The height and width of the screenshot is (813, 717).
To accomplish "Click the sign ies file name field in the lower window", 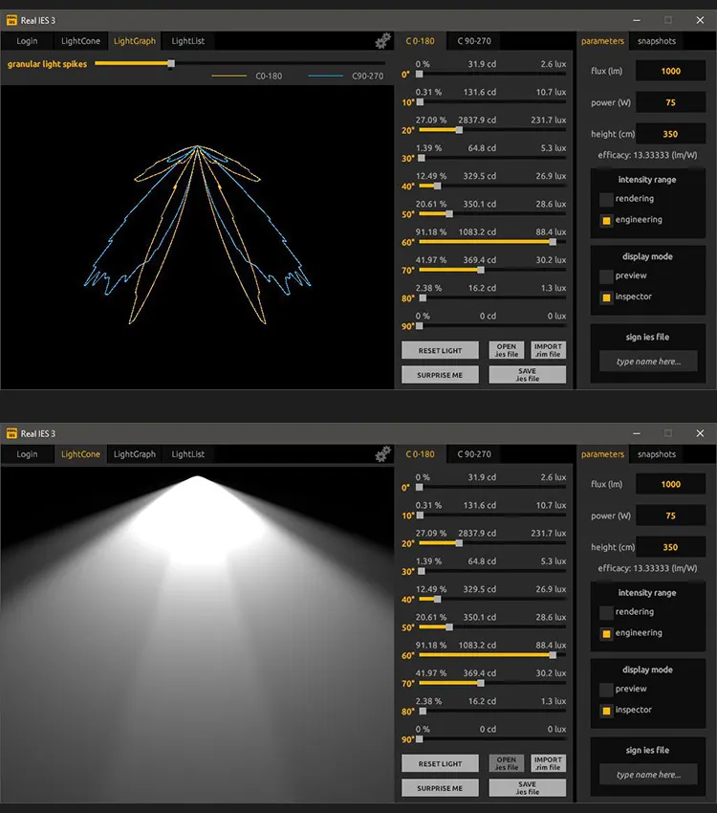I will click(x=648, y=775).
